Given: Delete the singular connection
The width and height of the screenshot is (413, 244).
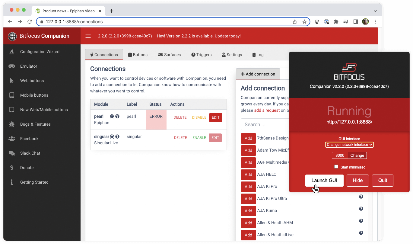Looking at the screenshot, I should click(180, 138).
